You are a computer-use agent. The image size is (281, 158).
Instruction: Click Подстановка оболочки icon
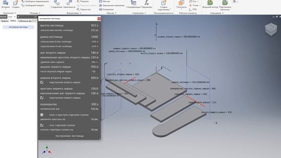(x=225, y=5)
